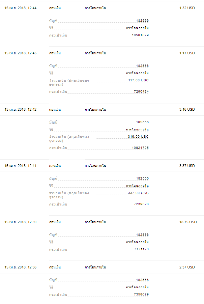This screenshot has height=304, width=204.
Task: Click the 2.37 USD amount
Action: 187,267
